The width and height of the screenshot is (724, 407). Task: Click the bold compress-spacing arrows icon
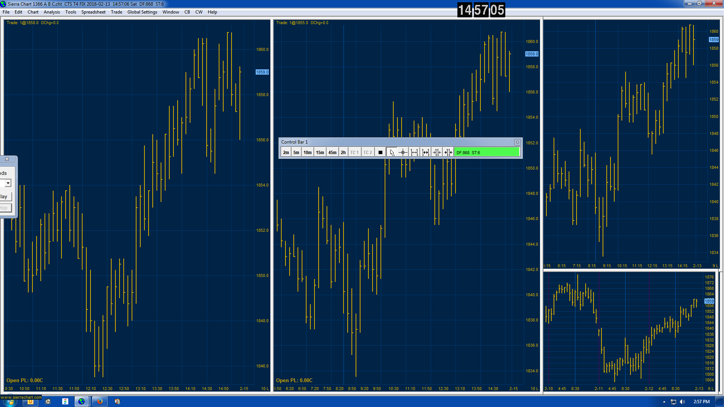448,152
